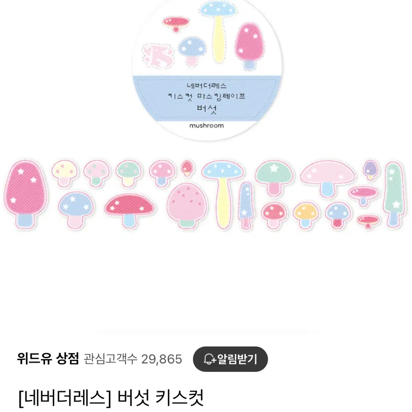Click the small yellow-capped mushroom sticker
Image resolution: width=412 pixels, height=412 pixels.
coord(65,172)
